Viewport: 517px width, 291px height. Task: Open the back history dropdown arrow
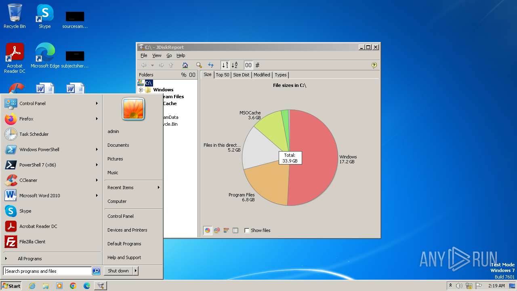[152, 65]
